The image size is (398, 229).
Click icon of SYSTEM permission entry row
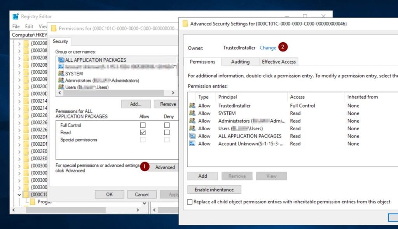pos(192,113)
